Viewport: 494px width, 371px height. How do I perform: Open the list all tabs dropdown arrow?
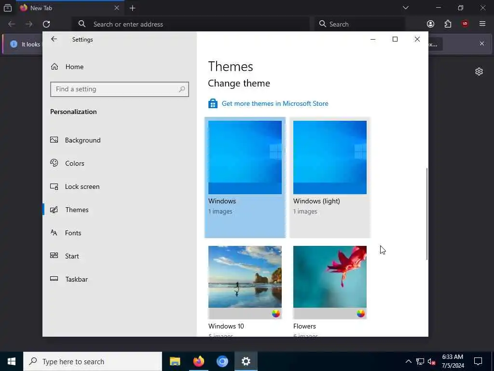tap(405, 8)
